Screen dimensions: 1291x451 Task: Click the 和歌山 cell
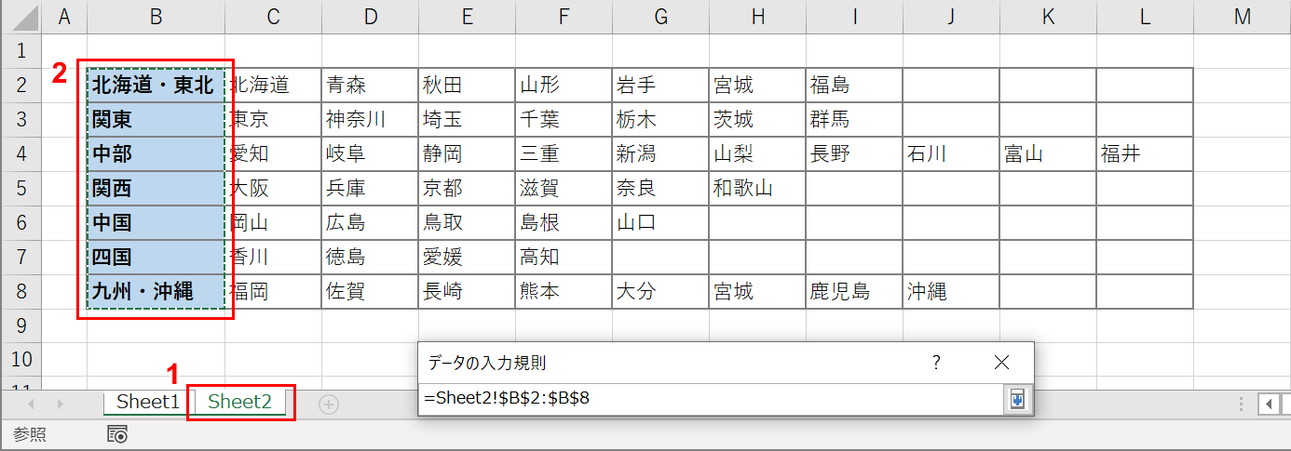click(x=757, y=189)
